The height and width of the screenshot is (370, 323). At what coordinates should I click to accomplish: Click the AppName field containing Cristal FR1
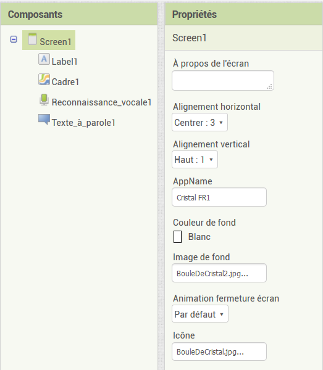(219, 197)
